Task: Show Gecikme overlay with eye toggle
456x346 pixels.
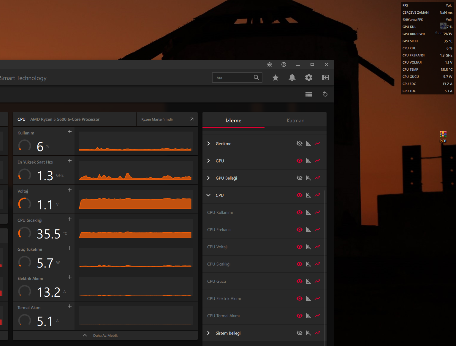Action: coord(300,143)
